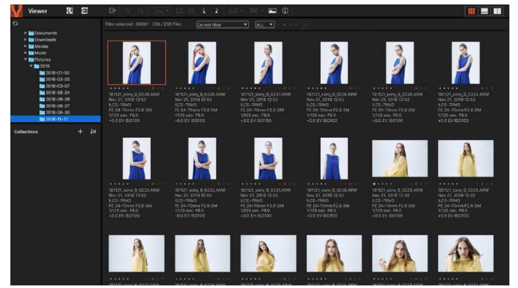The width and height of the screenshot is (518, 288).
Task: Click the zoom in magnifier icon
Action: [x=128, y=12]
